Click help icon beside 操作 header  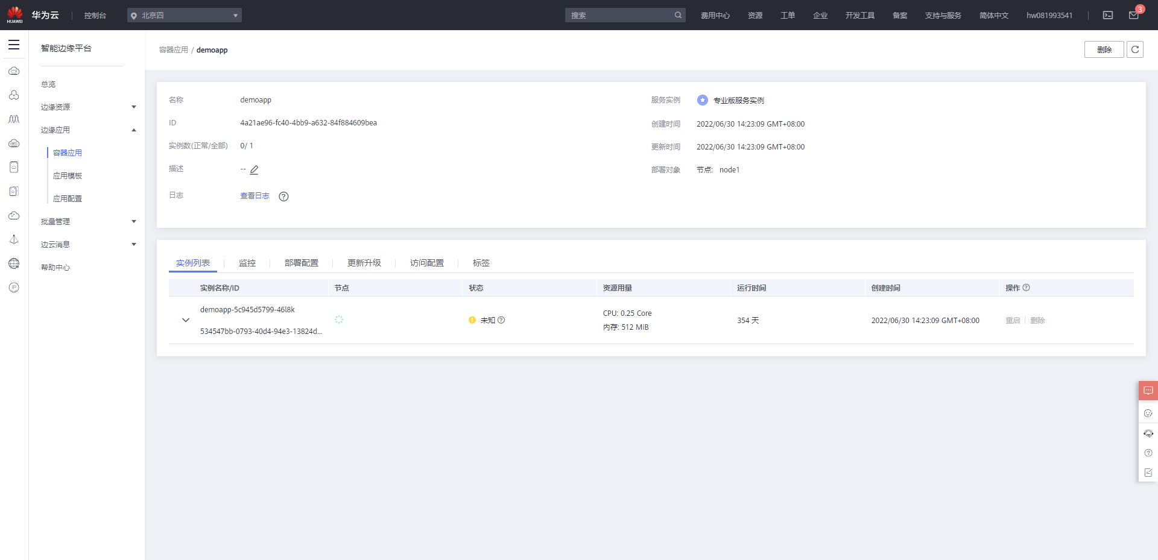pos(1027,288)
